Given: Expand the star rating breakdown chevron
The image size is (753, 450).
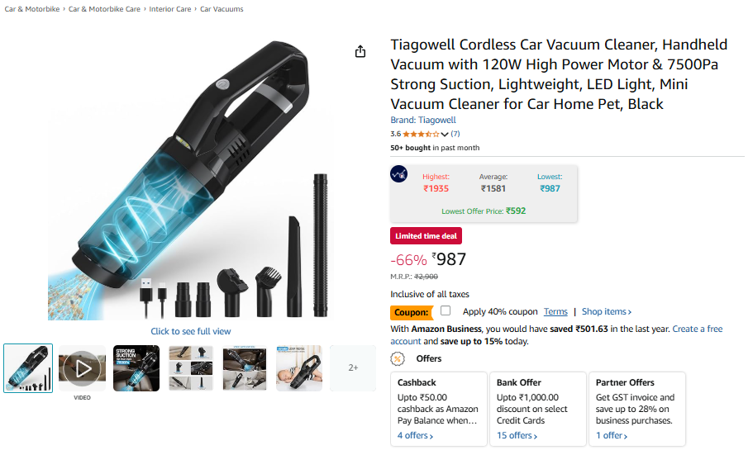Looking at the screenshot, I should click(445, 135).
